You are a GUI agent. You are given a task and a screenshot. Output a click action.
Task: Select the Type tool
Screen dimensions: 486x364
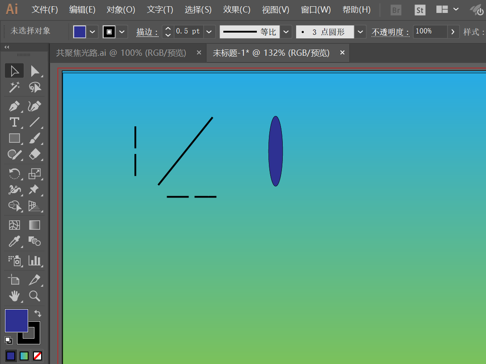click(x=14, y=122)
